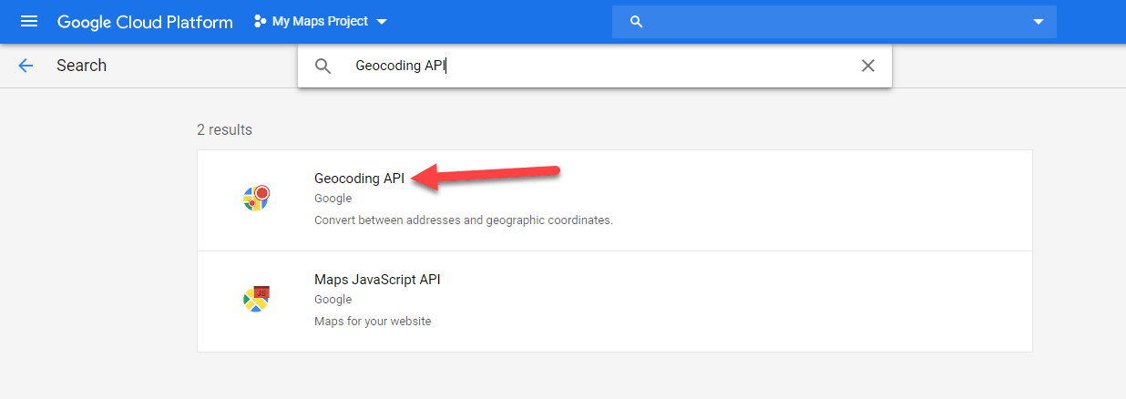Open the Maps JavaScript API result
Viewport: 1126px width, 399px height.
377,280
